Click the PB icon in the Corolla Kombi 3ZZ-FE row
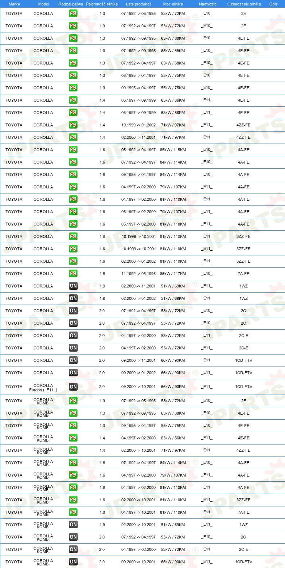The width and height of the screenshot is (285, 568). pos(73,500)
